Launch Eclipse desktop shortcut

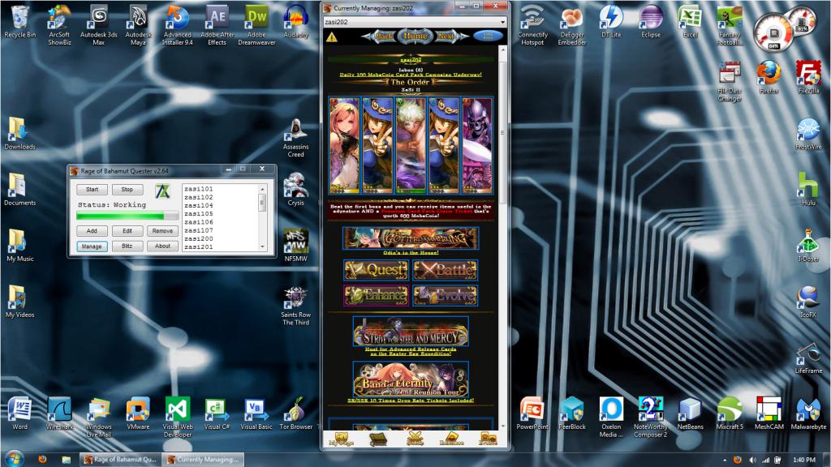pyautogui.click(x=651, y=22)
